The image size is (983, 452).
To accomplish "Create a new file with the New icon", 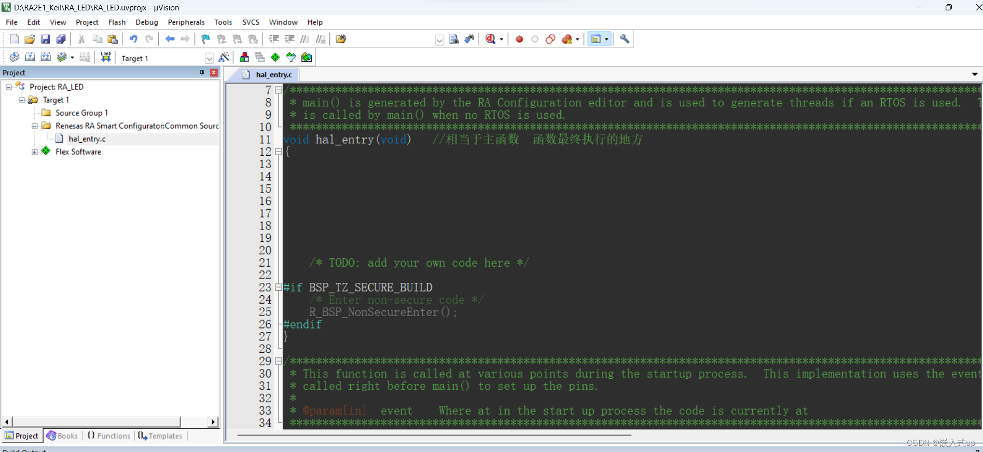I will pyautogui.click(x=15, y=39).
